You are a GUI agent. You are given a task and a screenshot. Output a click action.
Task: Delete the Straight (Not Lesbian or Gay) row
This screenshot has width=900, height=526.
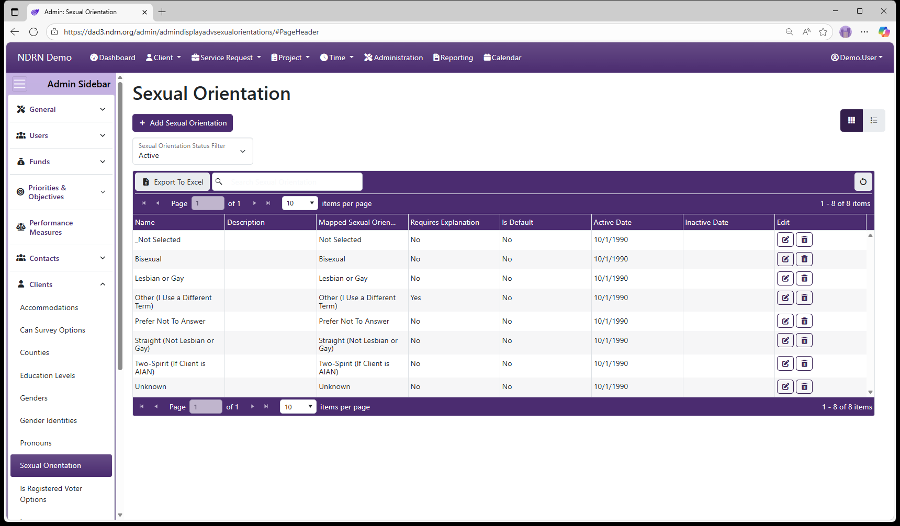coord(804,340)
